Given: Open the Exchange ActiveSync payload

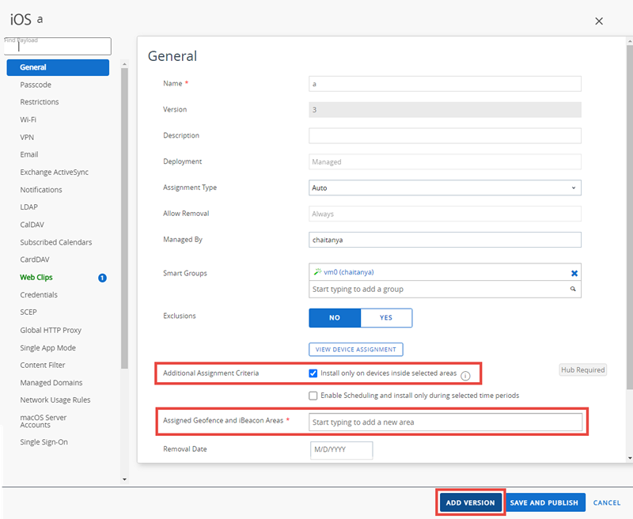Looking at the screenshot, I should pos(54,172).
